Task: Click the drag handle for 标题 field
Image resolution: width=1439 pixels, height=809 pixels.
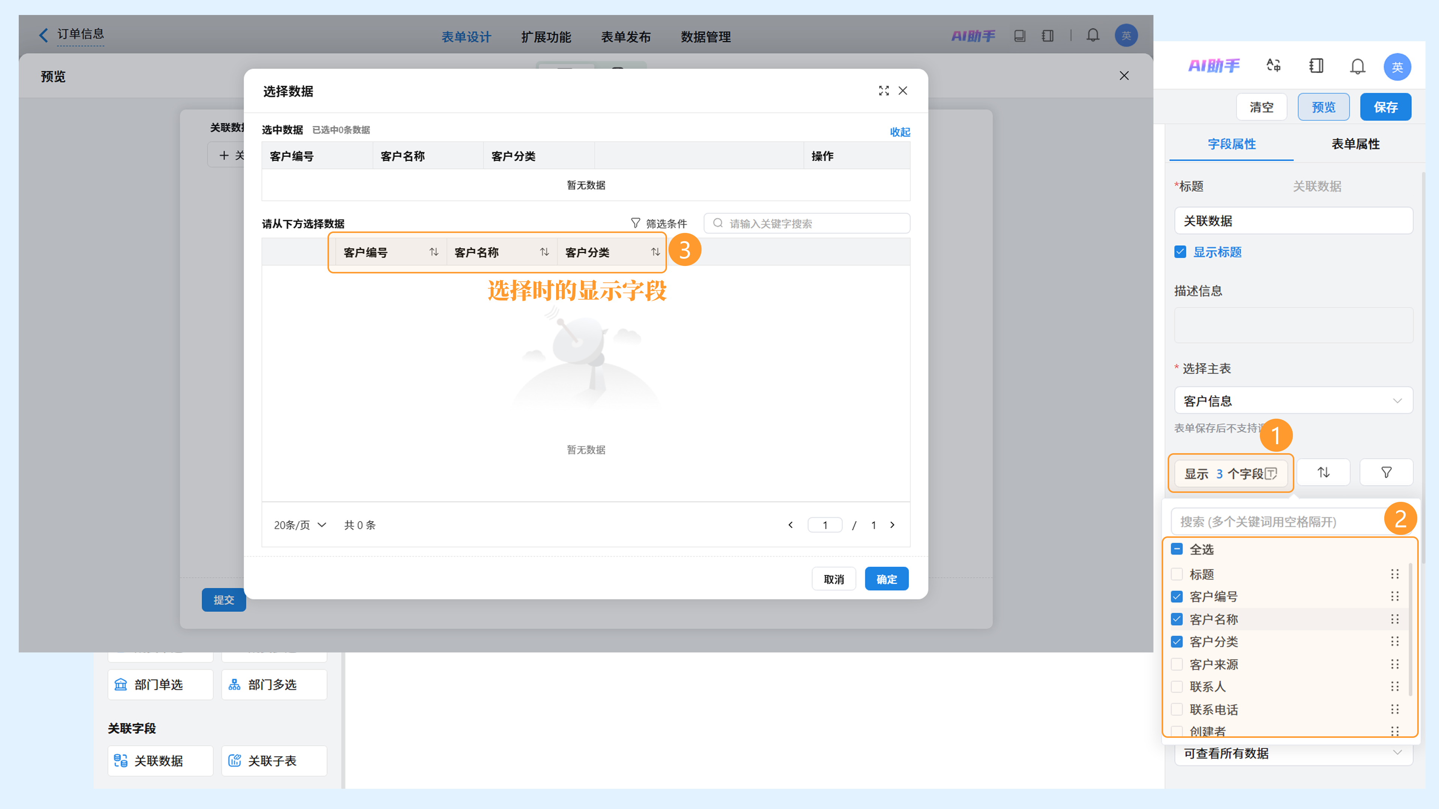Action: point(1395,574)
